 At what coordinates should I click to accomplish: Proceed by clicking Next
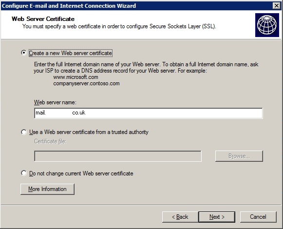click(x=217, y=217)
